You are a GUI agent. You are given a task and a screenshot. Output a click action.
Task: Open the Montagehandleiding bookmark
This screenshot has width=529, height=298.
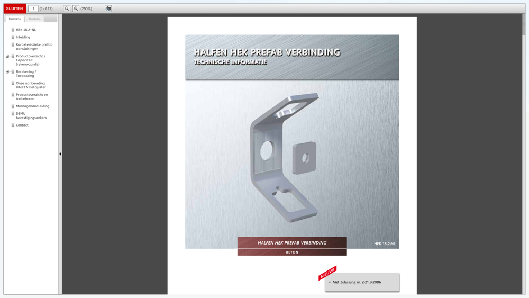pos(32,106)
